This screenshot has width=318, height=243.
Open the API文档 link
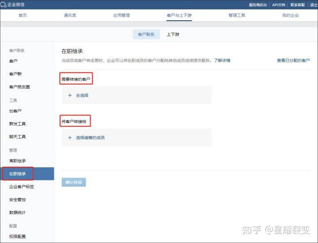pyautogui.click(x=278, y=5)
